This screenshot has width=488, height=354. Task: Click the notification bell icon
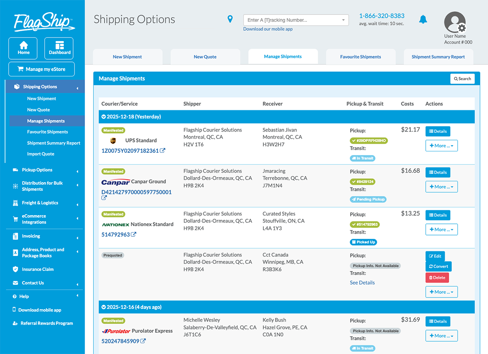coord(423,19)
